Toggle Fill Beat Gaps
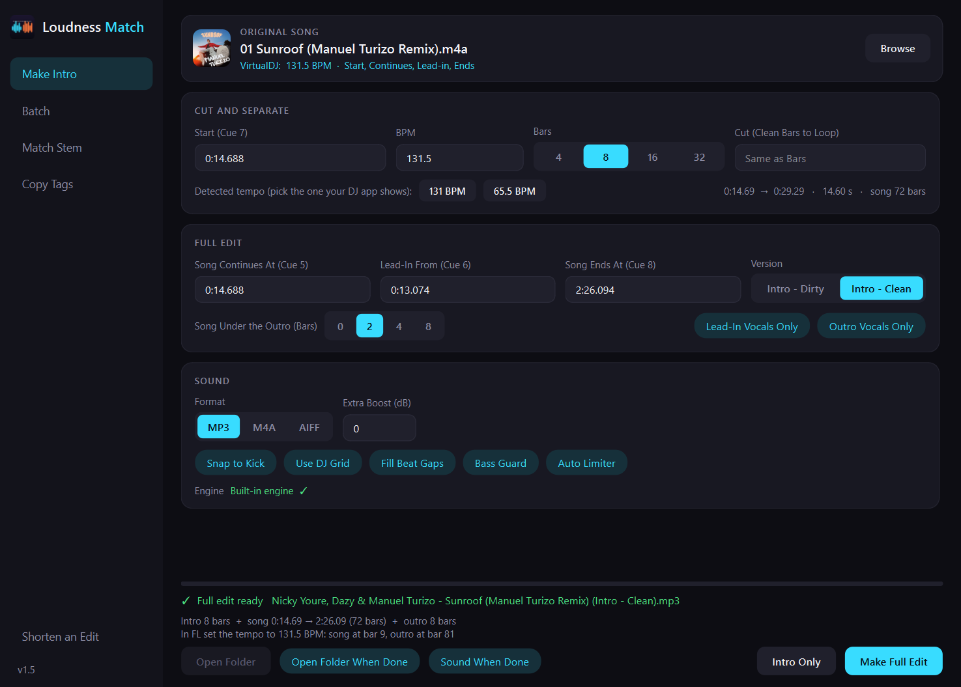Viewport: 961px width, 687px height. [x=412, y=463]
